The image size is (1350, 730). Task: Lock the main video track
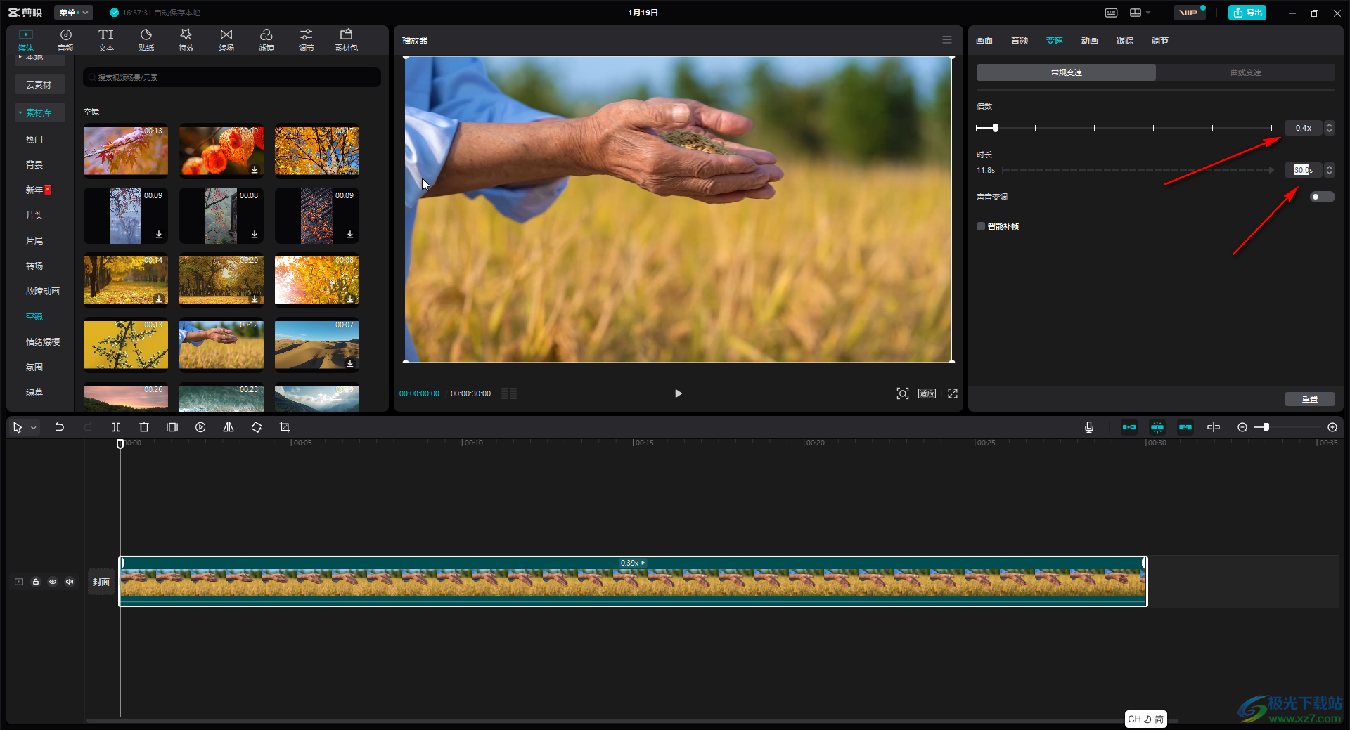pyautogui.click(x=36, y=582)
